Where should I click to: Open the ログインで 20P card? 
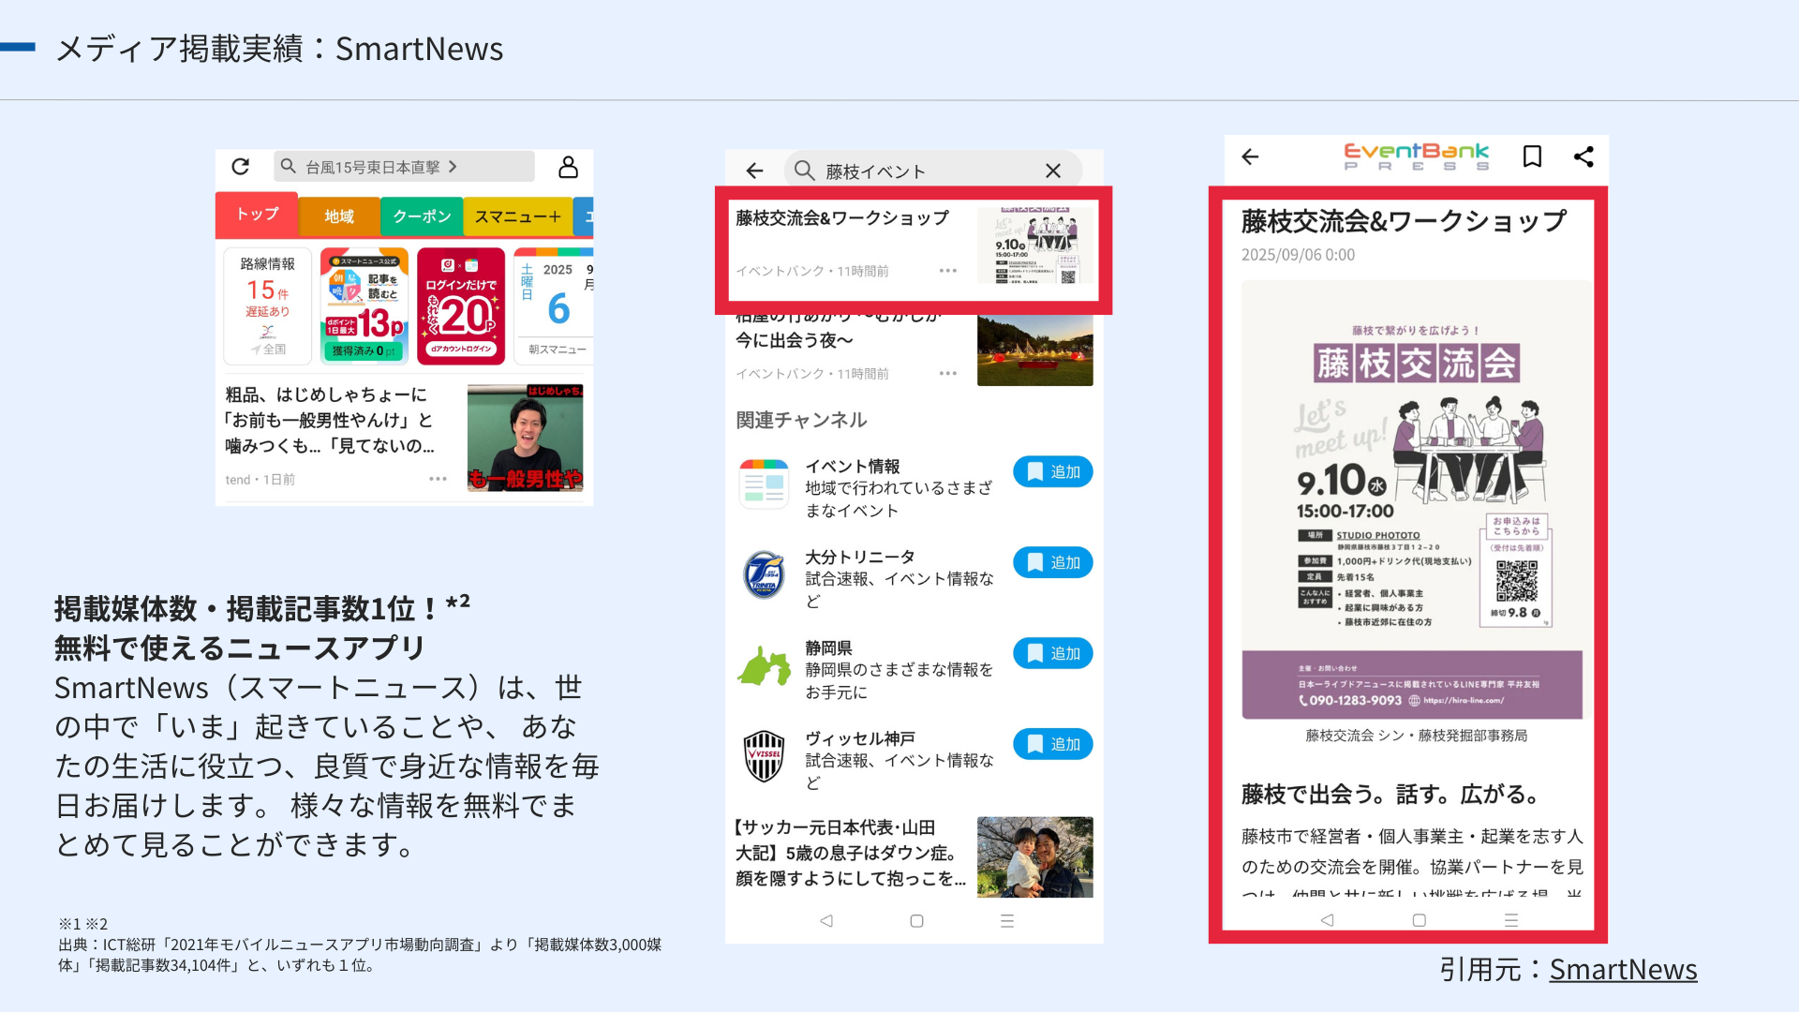[x=461, y=305]
